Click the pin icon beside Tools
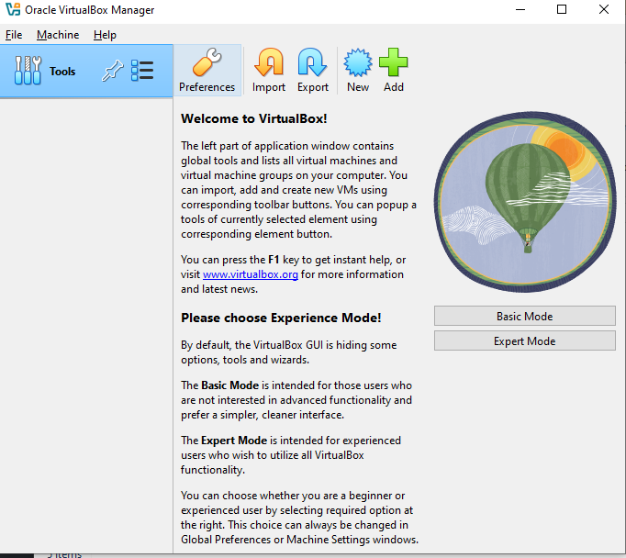 111,71
